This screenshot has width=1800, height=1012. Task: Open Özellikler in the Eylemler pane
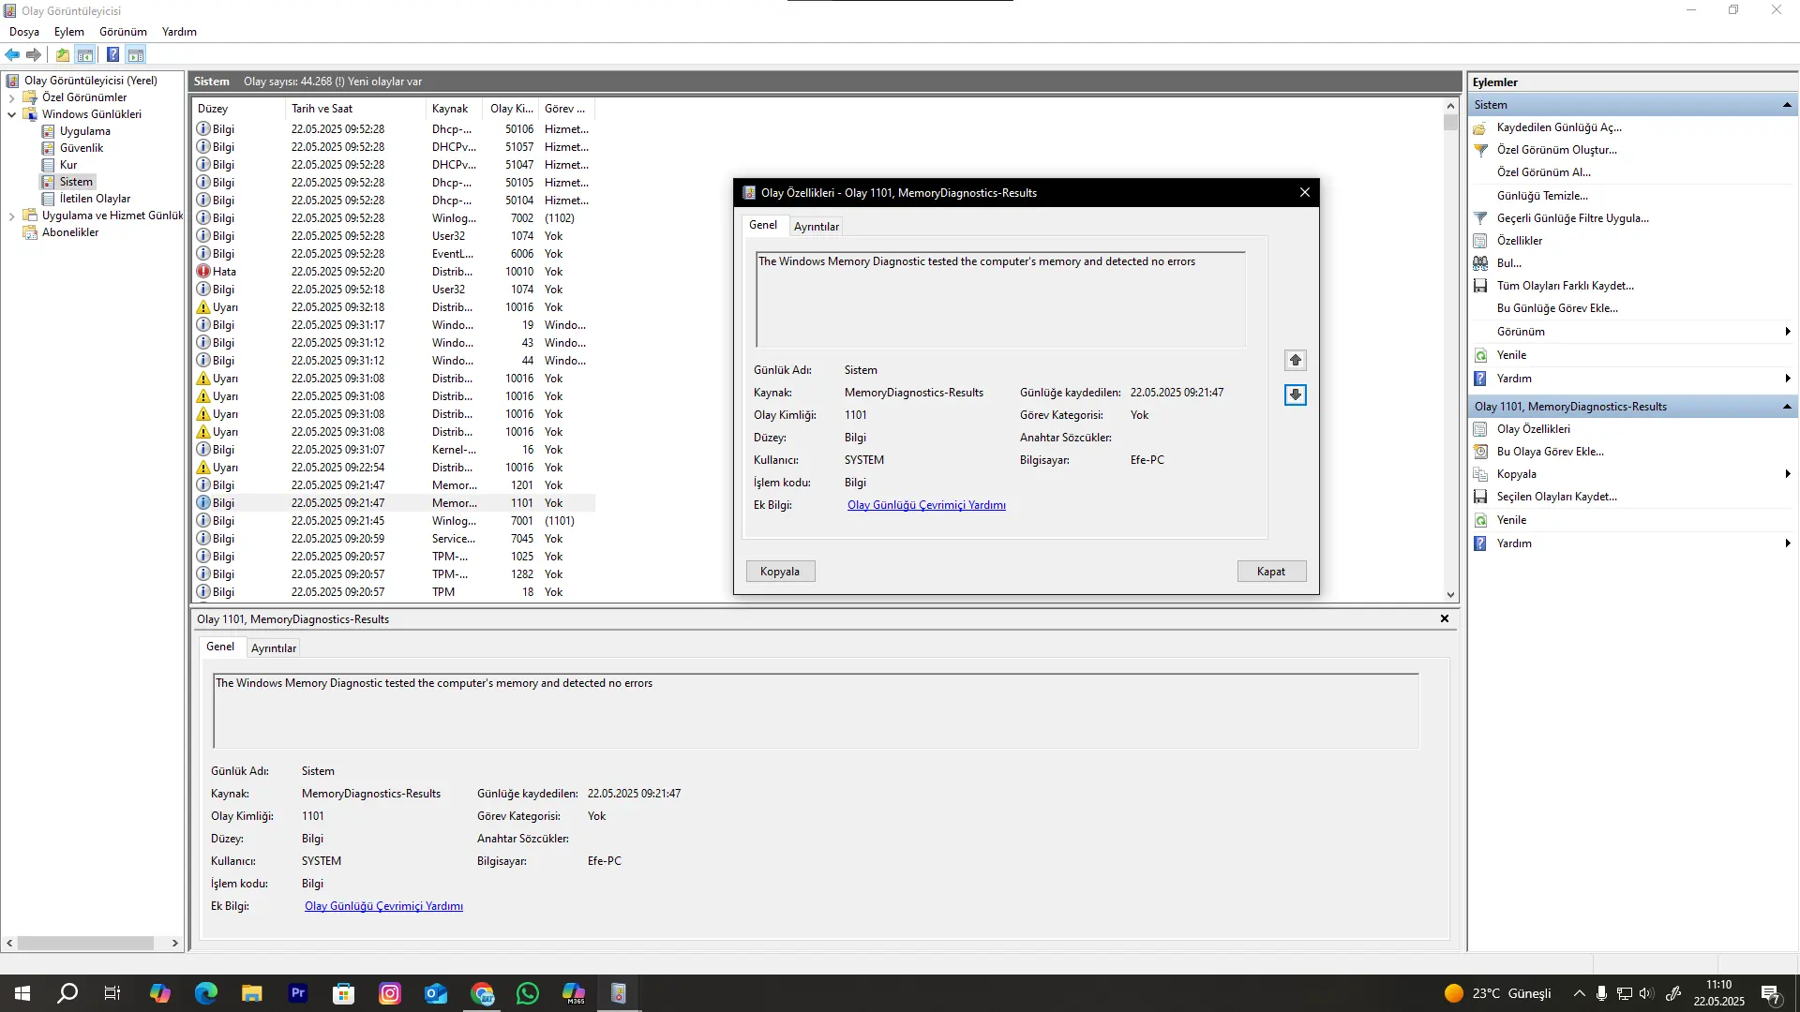pos(1519,241)
